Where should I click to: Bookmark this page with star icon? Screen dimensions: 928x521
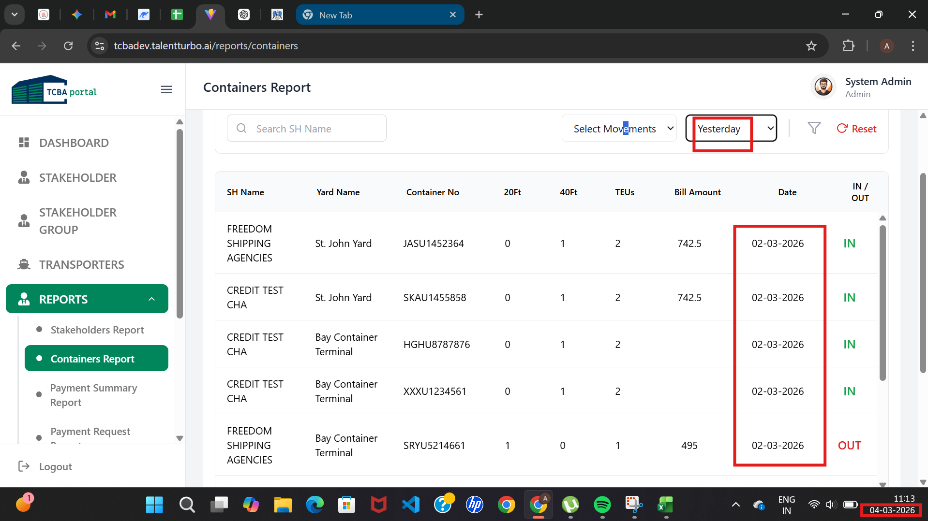pos(811,46)
